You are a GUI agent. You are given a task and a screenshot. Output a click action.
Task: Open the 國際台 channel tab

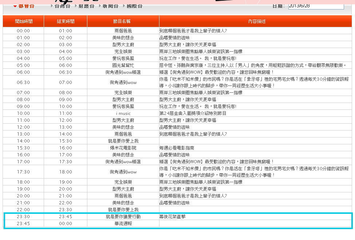(134, 6)
